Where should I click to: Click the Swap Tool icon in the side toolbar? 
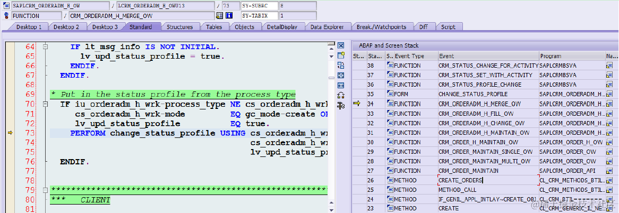[x=341, y=65]
